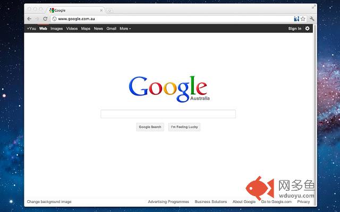Click Go to Google.com link
This screenshot has width=340, height=212.
[x=276, y=201]
